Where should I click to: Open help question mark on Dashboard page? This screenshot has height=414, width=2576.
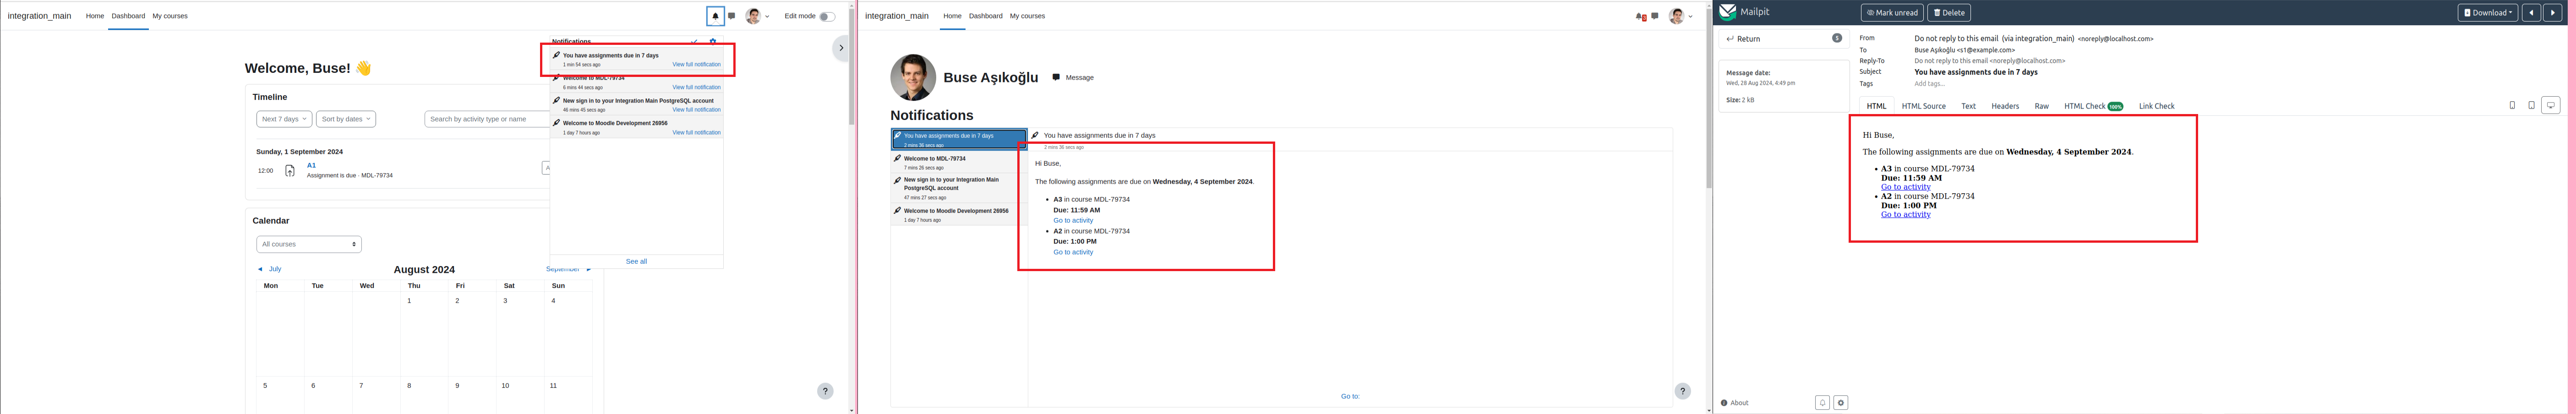click(x=825, y=391)
